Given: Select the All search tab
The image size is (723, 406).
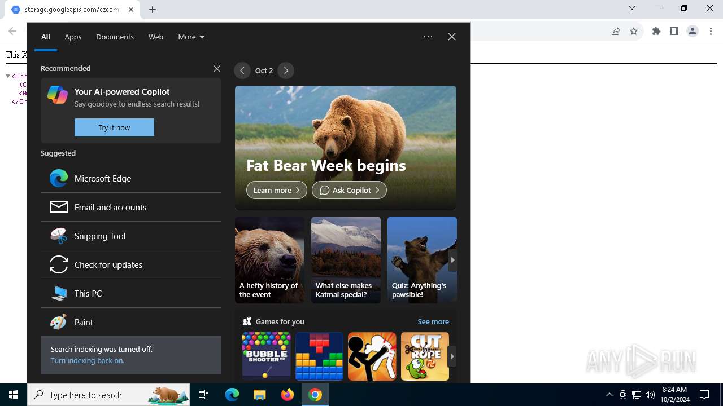Looking at the screenshot, I should click(x=46, y=37).
